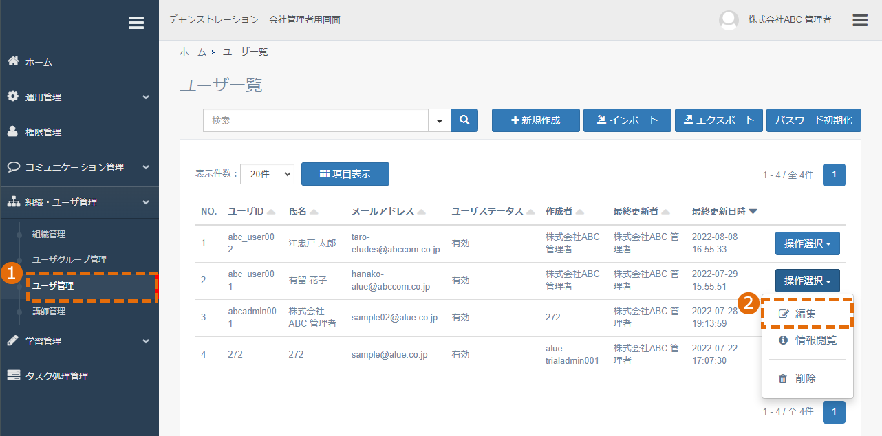Open 表示件数 20件 dropdown

pos(267,174)
